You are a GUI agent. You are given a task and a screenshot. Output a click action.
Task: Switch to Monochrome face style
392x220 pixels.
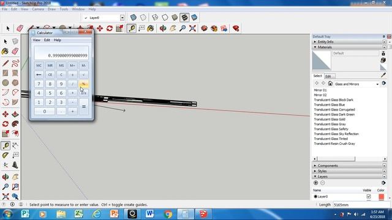194,17
